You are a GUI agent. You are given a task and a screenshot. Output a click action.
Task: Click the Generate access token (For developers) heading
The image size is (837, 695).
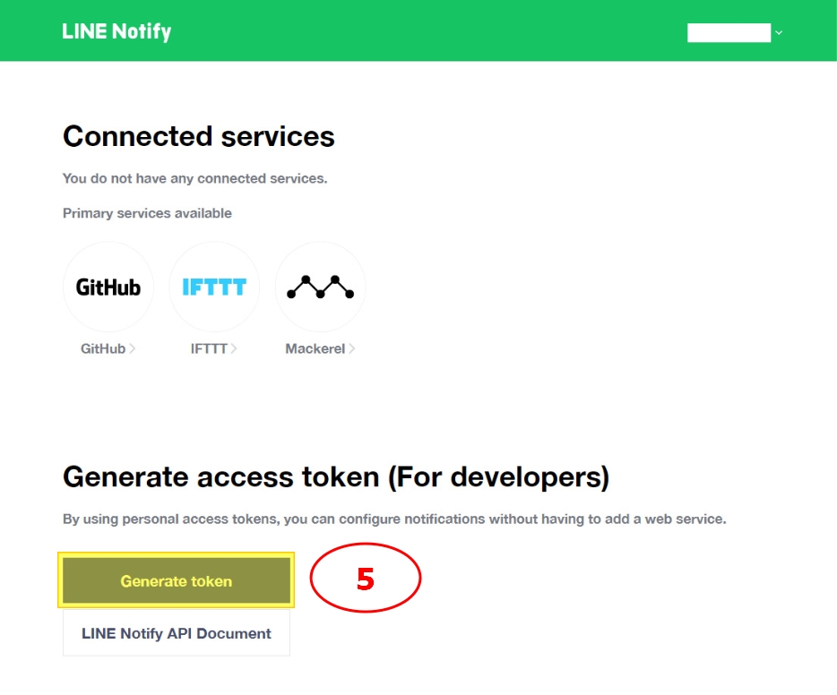coord(336,477)
